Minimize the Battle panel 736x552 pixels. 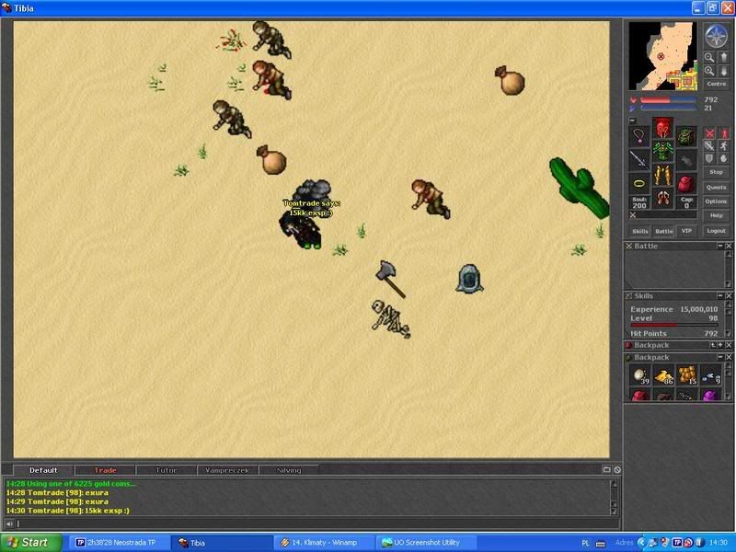pyautogui.click(x=720, y=246)
